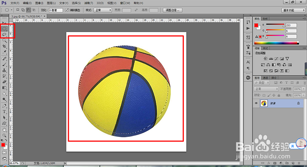
Task: Switch to the Paths tab
Action: (x=274, y=78)
